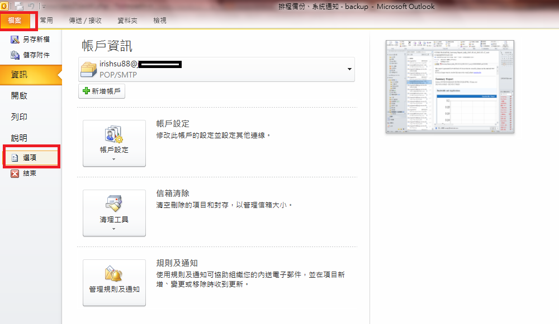The image size is (559, 324).
Task: Expand the irishsu88 account dropdown
Action: coord(349,69)
